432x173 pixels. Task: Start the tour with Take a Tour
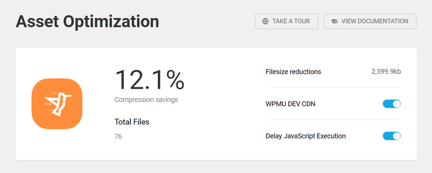286,21
